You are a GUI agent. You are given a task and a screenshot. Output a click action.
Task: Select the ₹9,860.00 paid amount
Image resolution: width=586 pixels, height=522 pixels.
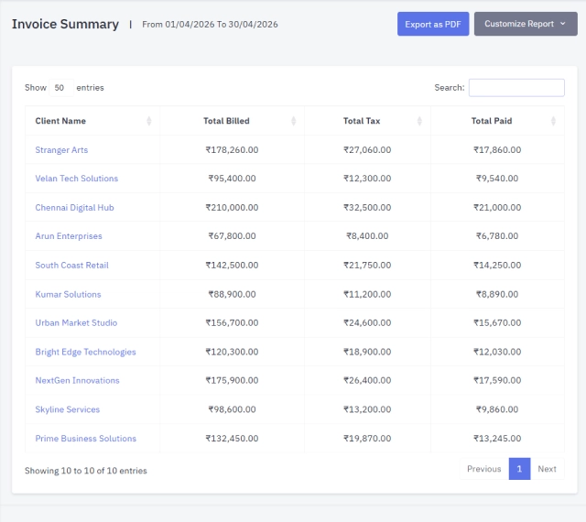(x=497, y=409)
